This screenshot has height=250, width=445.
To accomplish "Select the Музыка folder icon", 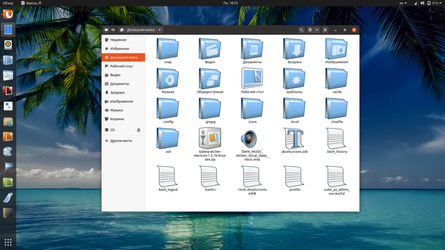I will (x=168, y=79).
